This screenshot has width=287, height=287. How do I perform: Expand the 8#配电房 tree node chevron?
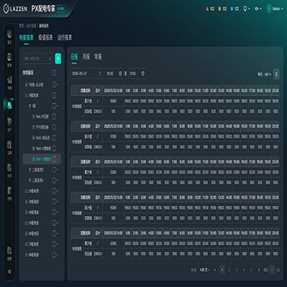(57, 255)
